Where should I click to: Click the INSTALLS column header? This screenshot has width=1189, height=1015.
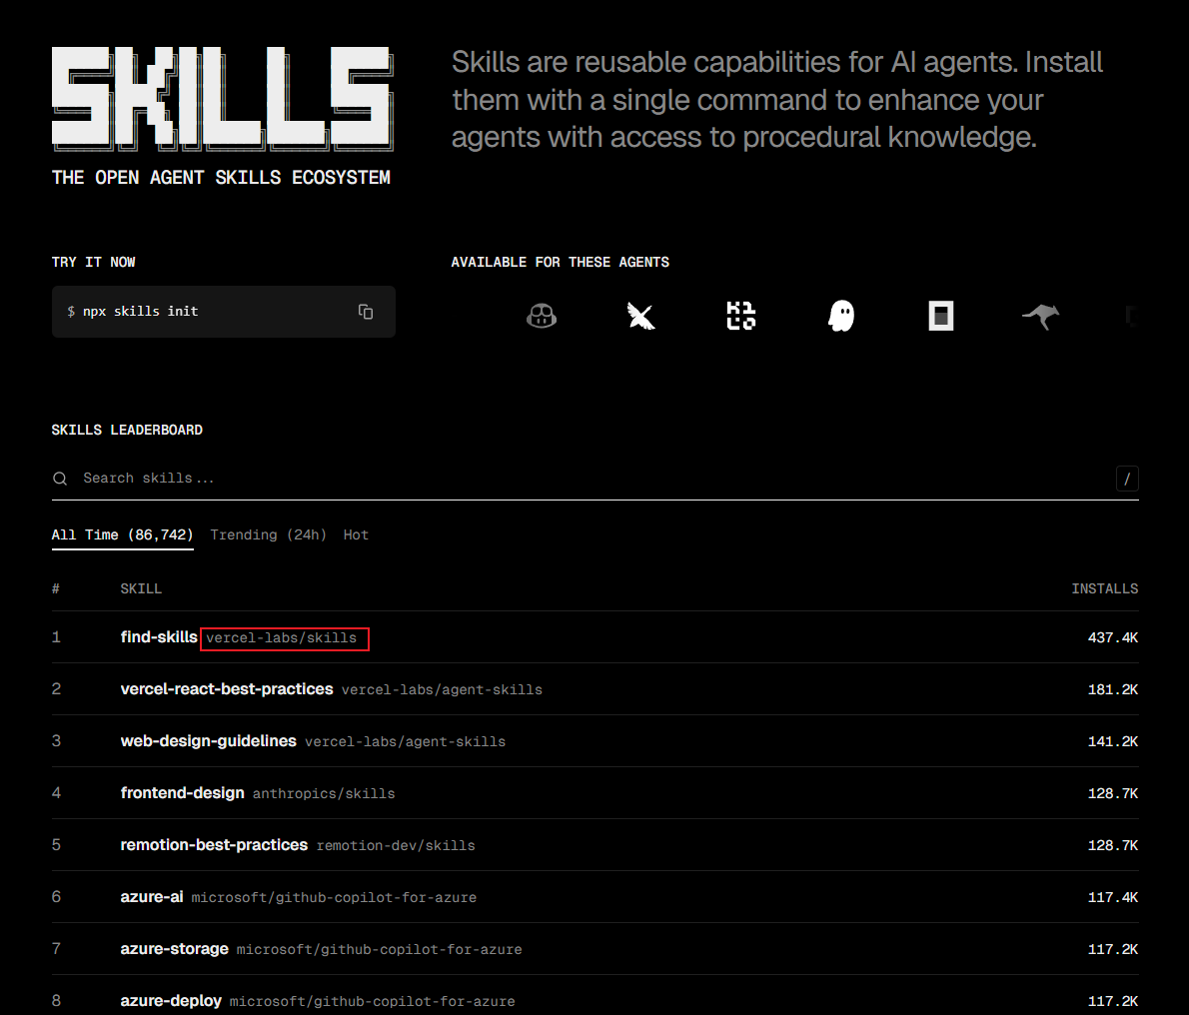tap(1104, 588)
